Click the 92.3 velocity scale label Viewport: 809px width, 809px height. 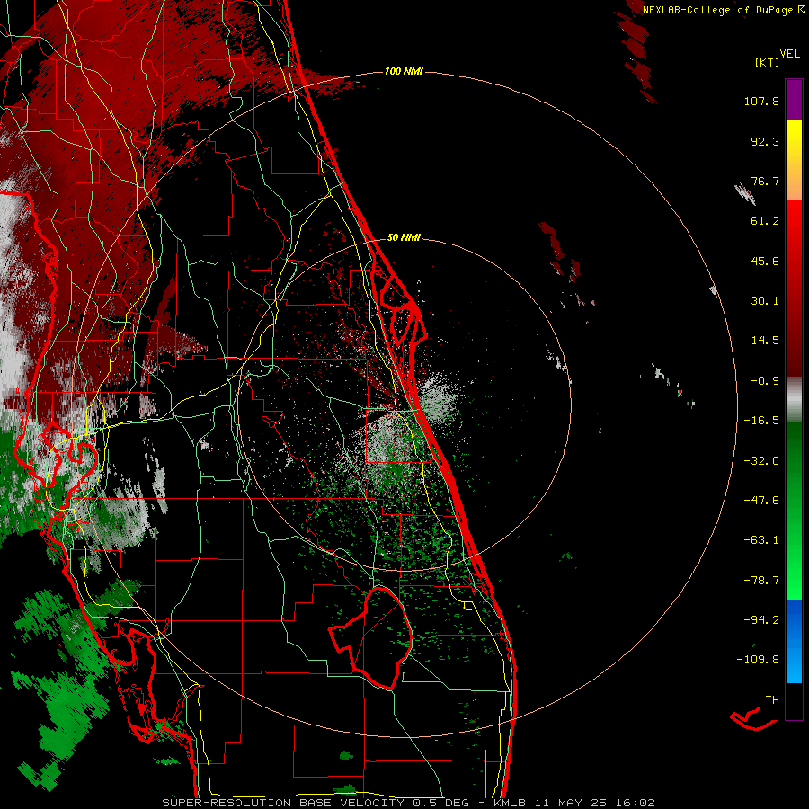pos(765,141)
